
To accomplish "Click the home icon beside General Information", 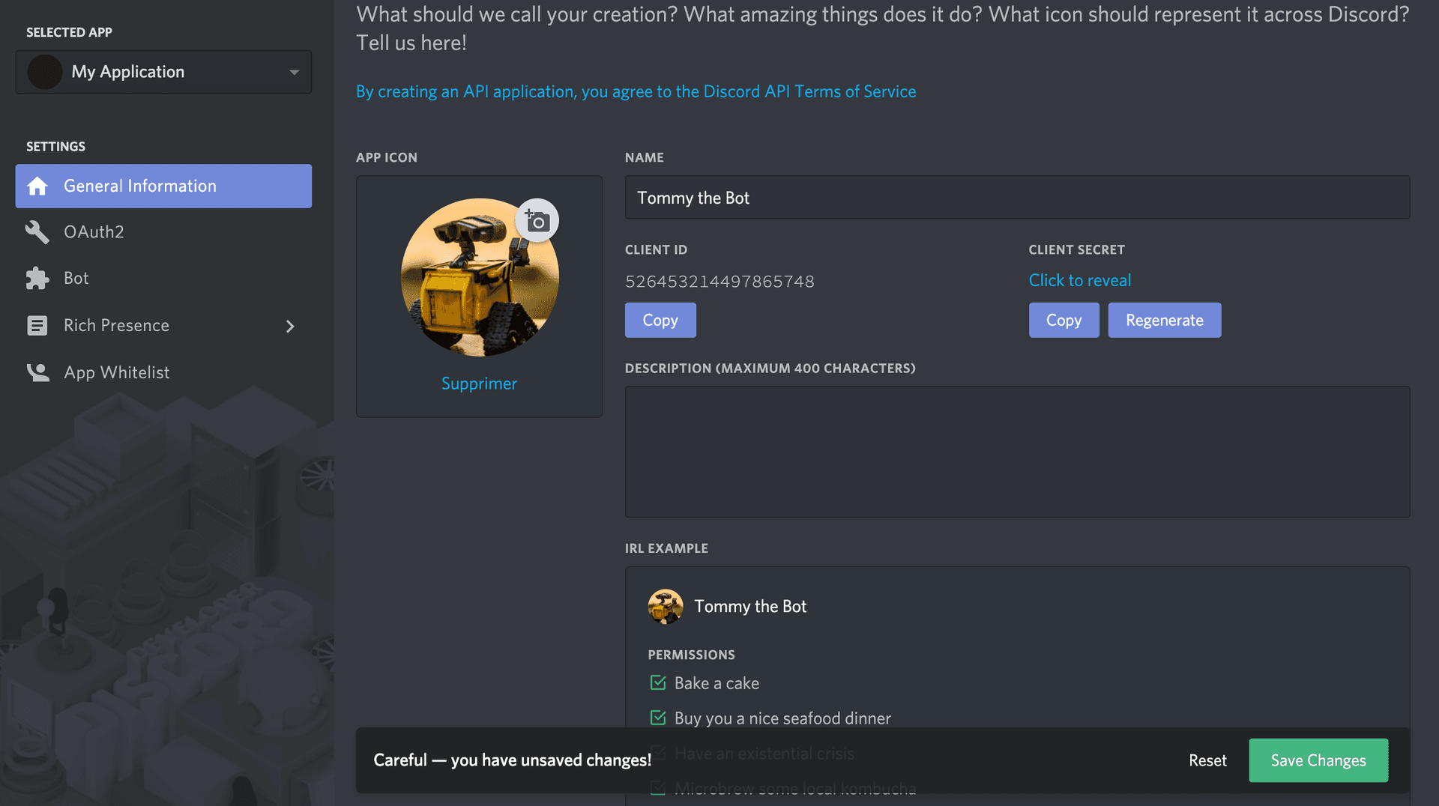I will coord(37,187).
